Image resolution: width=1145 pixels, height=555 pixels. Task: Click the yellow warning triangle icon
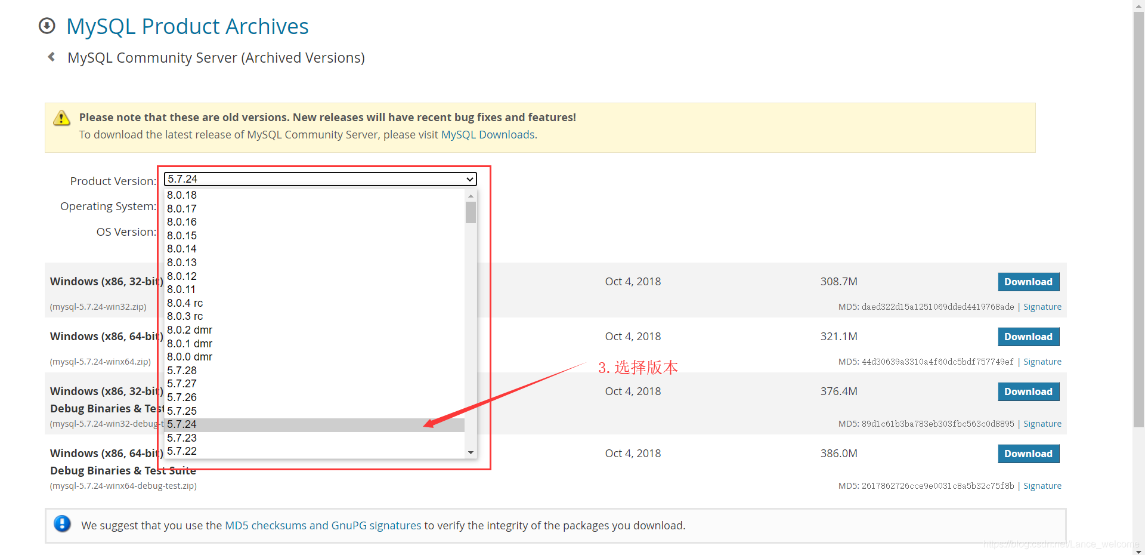pyautogui.click(x=61, y=118)
